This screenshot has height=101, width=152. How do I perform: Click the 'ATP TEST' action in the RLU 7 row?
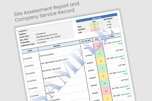[x=122, y=65]
